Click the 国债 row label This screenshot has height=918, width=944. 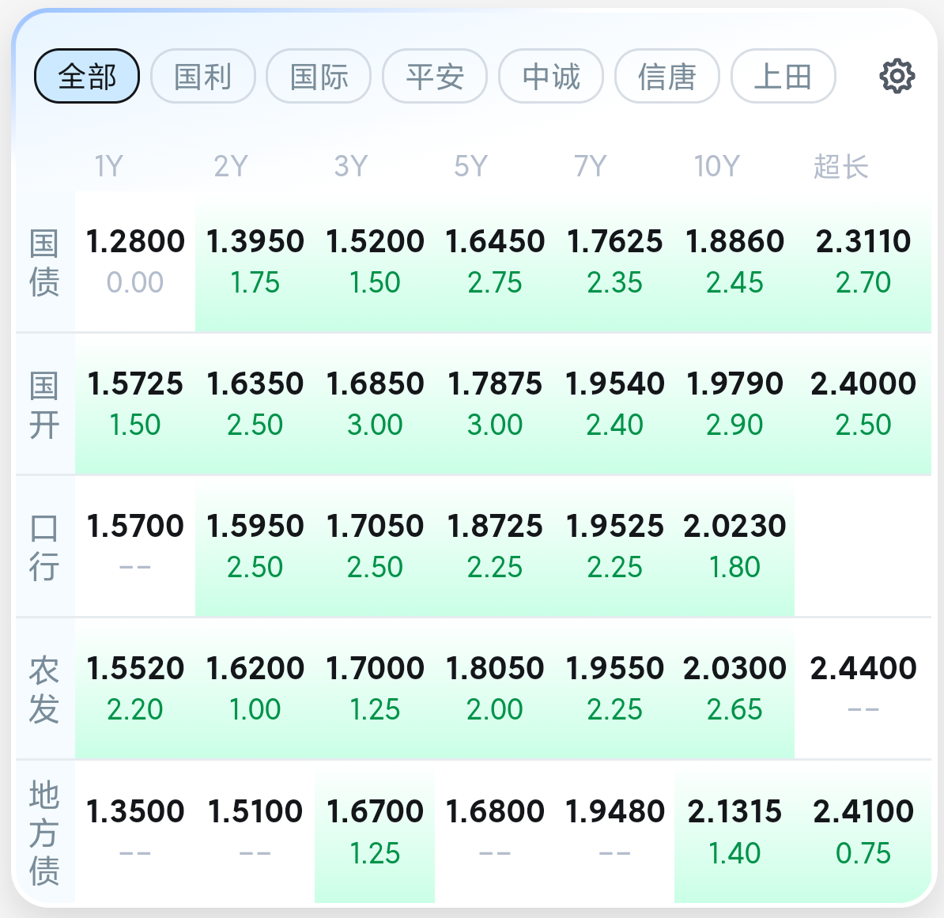point(44,263)
